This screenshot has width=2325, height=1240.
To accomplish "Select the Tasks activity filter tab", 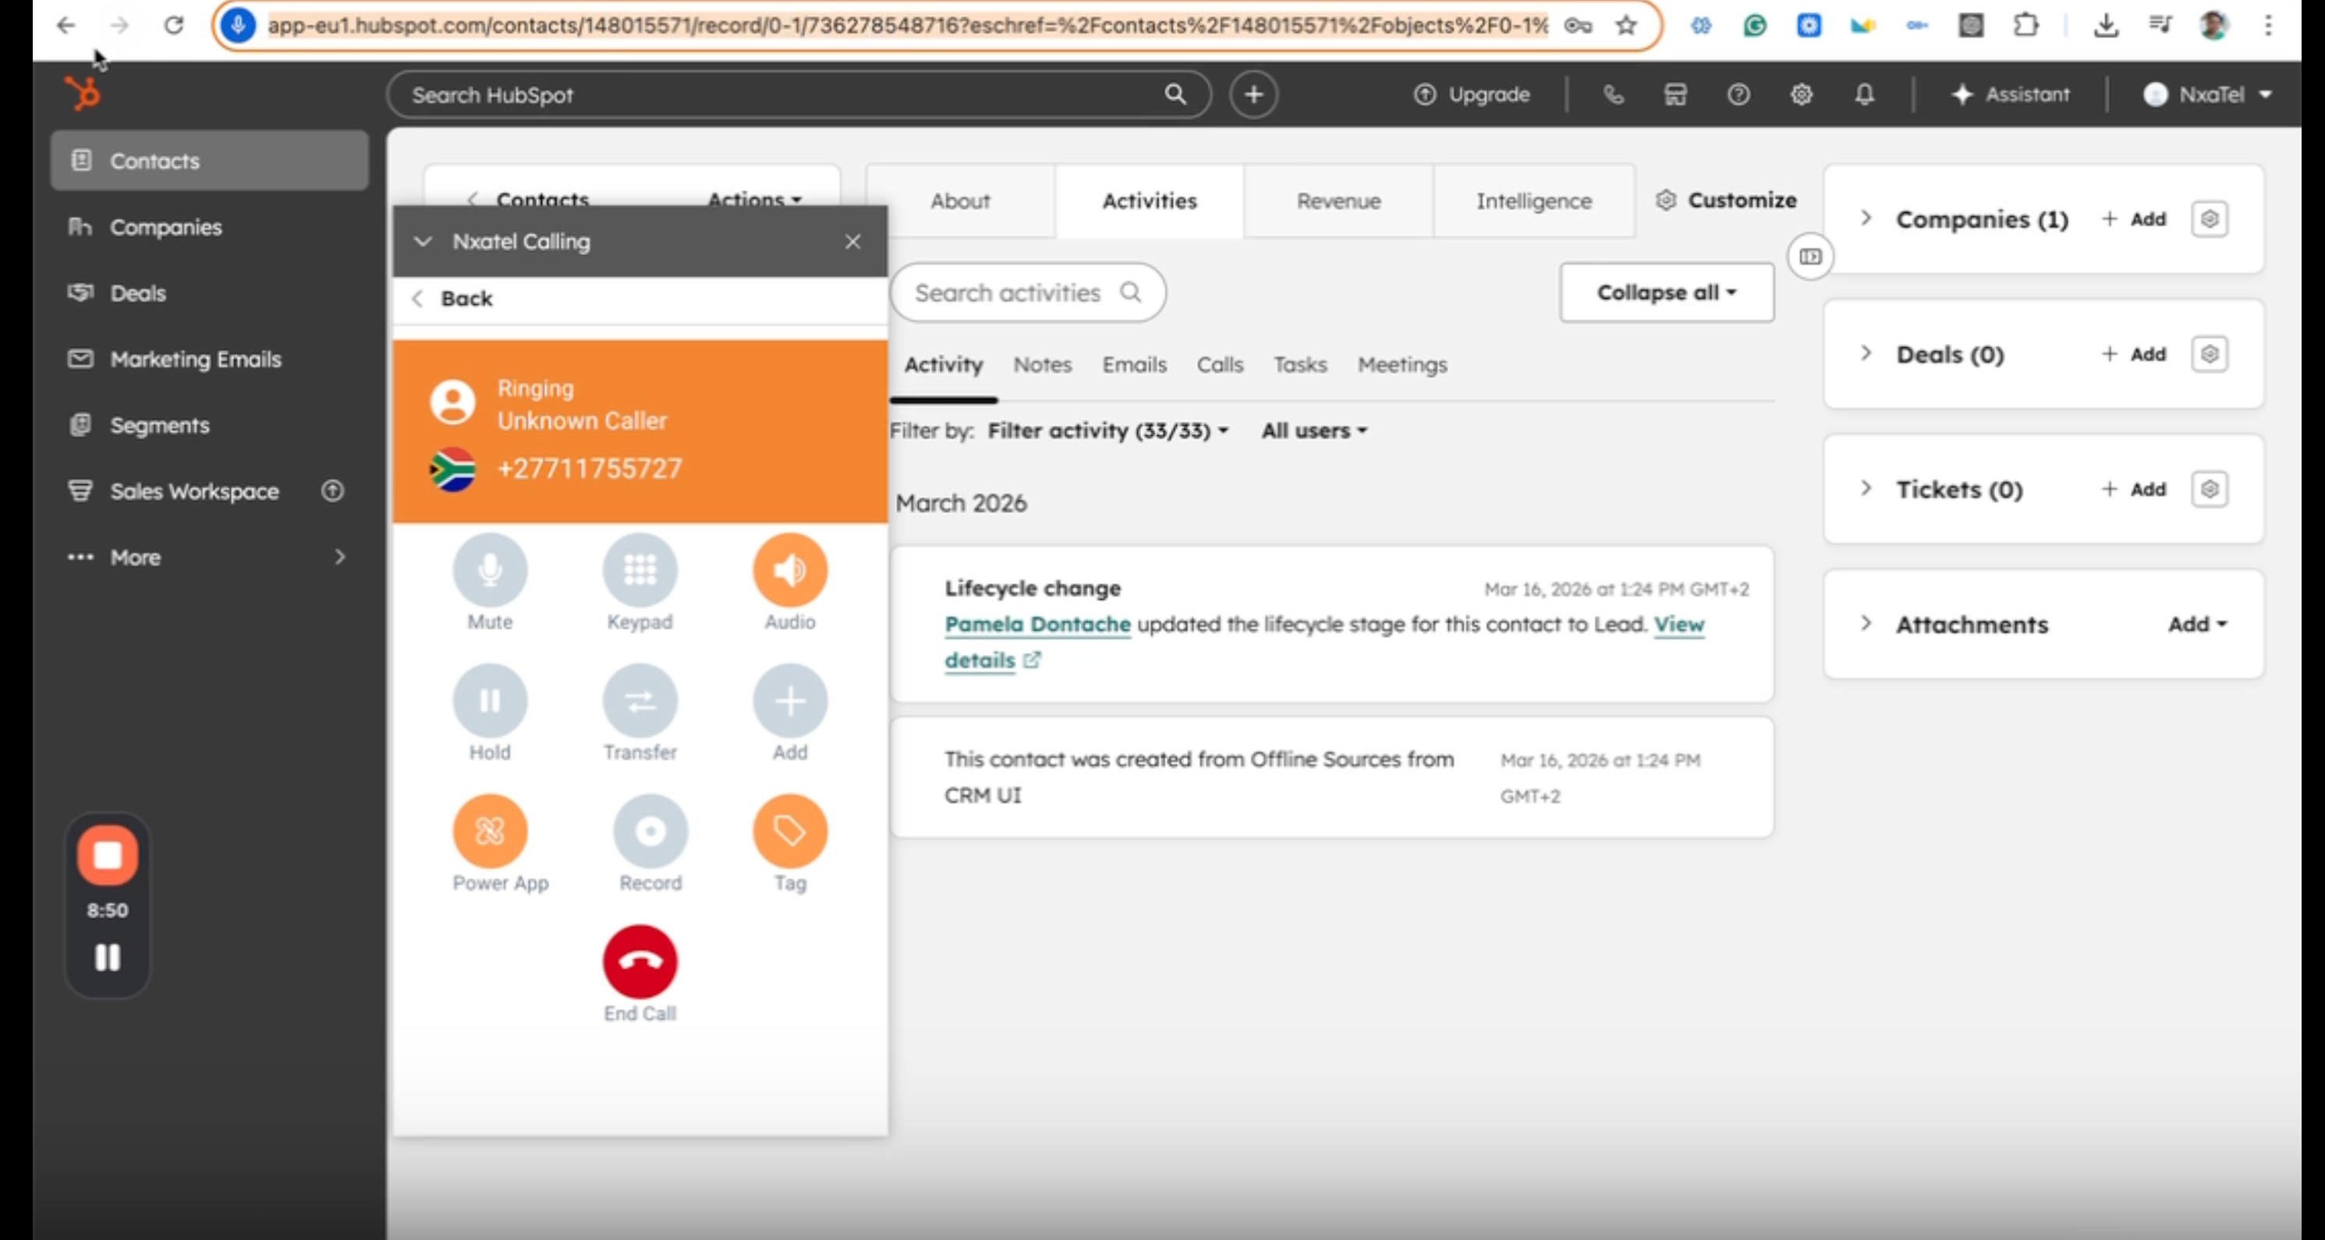I will (1299, 365).
